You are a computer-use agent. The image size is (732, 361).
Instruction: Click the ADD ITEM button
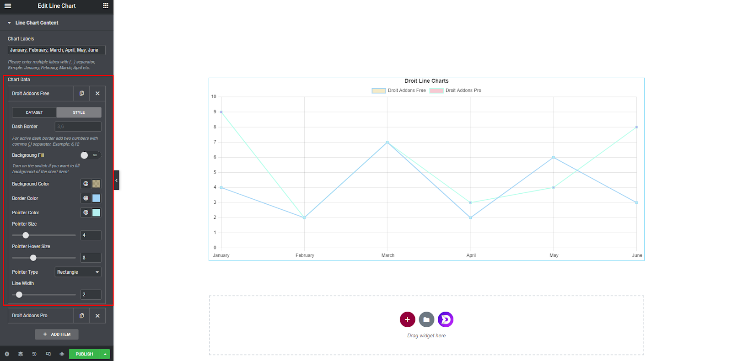coord(57,334)
